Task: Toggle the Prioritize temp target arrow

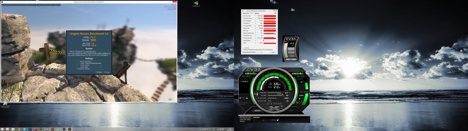Action: 282,94
